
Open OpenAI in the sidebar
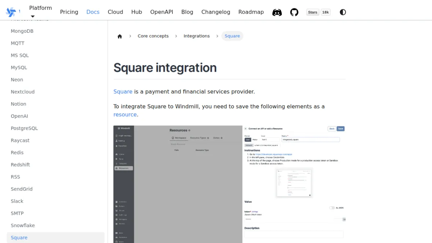coord(56,116)
